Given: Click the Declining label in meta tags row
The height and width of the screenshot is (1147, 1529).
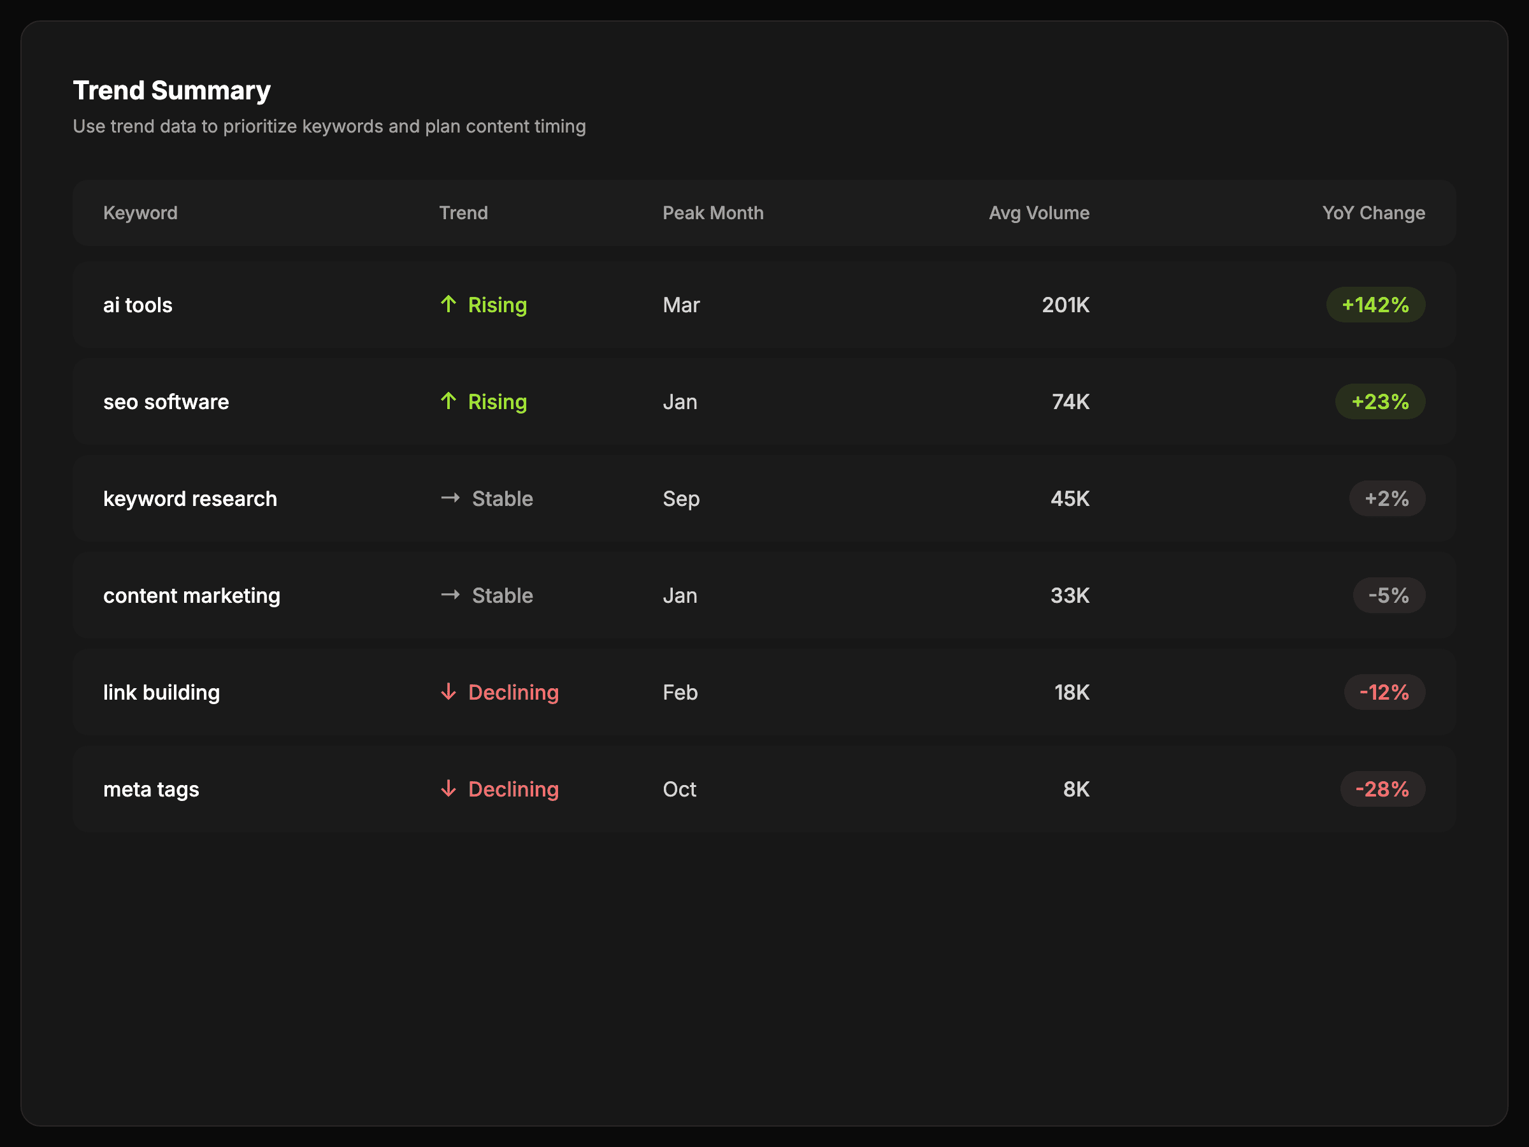Looking at the screenshot, I should [513, 789].
